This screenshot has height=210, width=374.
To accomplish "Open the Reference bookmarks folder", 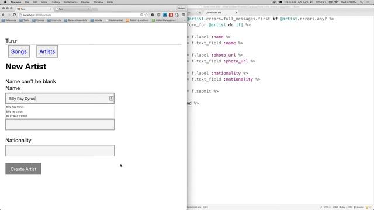I will click(9, 20).
